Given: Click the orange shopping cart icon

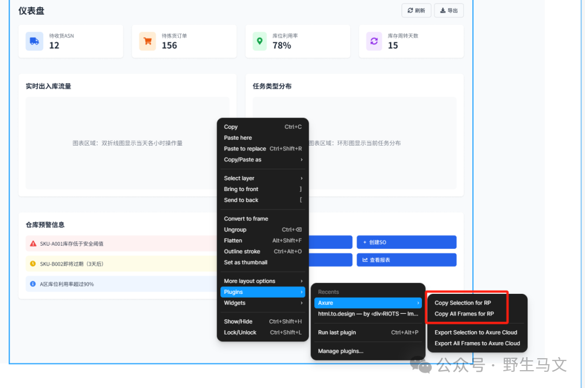Looking at the screenshot, I should 147,41.
